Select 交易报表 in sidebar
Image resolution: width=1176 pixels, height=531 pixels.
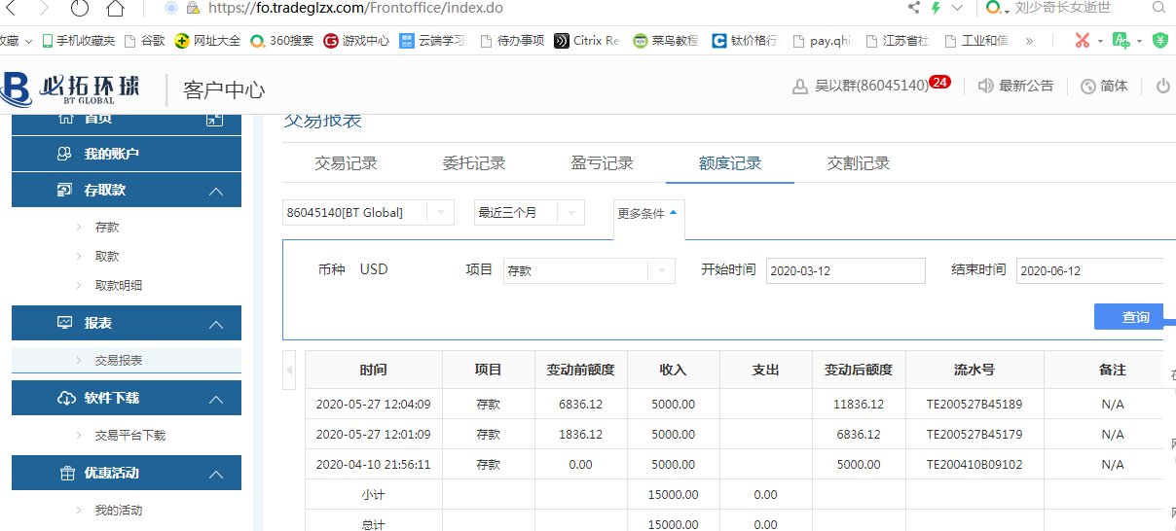tap(127, 360)
